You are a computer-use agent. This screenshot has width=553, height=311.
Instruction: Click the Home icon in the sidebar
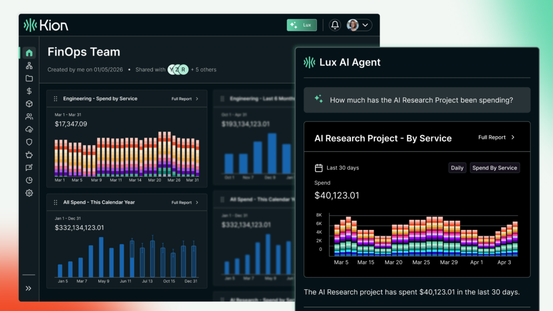click(29, 53)
